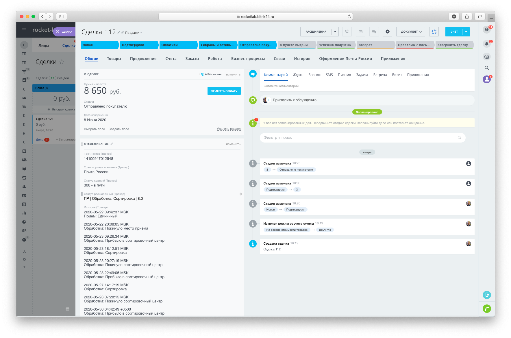Open the phone call icon in deal header
The width and height of the screenshot is (511, 338).
tap(347, 32)
